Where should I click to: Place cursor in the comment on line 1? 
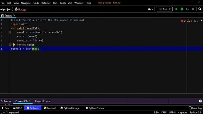(x=48, y=20)
